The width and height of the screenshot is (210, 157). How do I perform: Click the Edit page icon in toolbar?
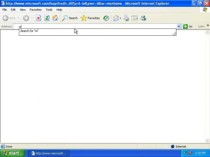[x=135, y=18]
